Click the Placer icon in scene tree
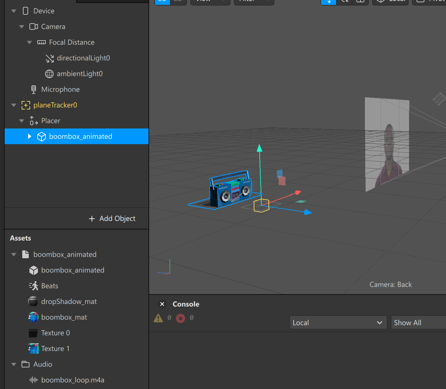The width and height of the screenshot is (446, 389). click(x=34, y=121)
